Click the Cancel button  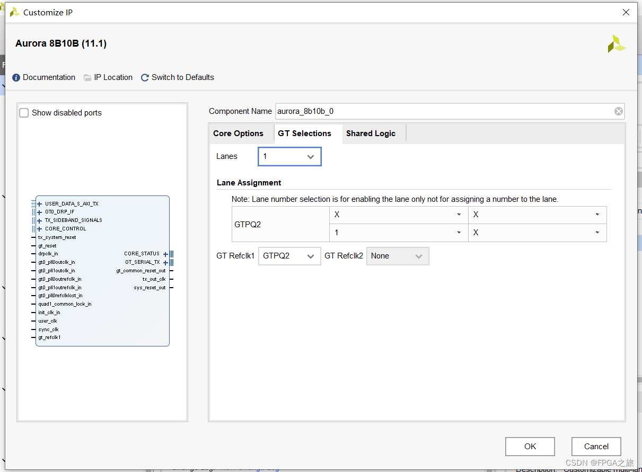coord(596,447)
